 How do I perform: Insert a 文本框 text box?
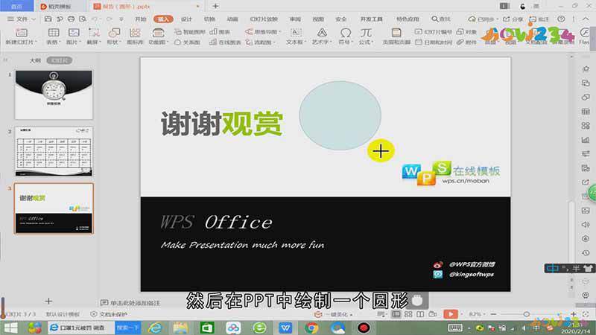click(x=296, y=36)
